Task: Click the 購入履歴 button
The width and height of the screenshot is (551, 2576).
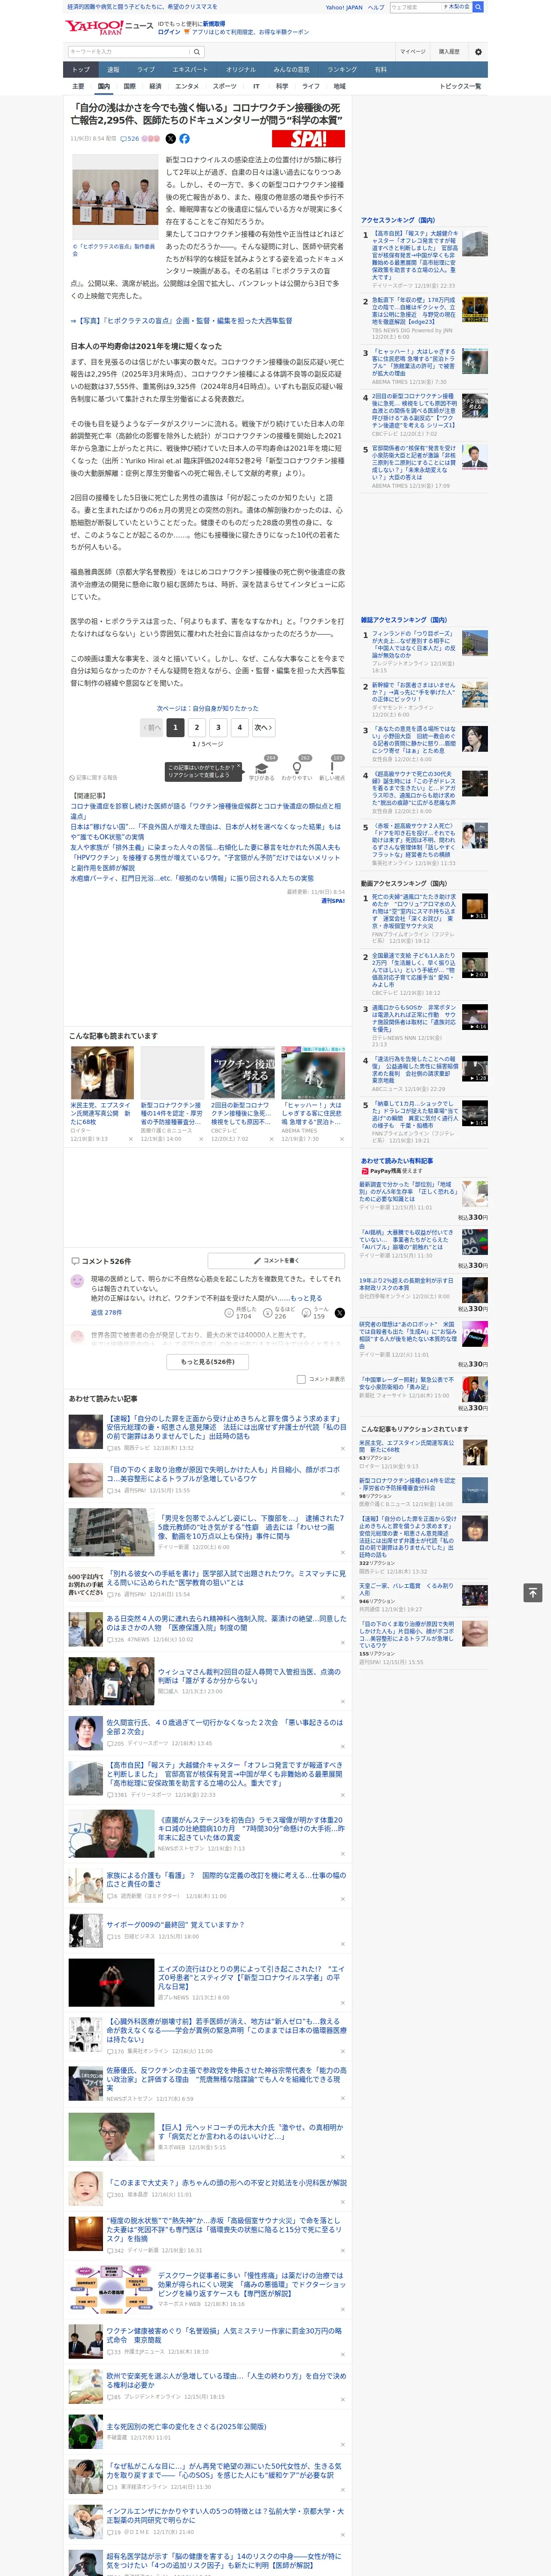Action: (449, 51)
